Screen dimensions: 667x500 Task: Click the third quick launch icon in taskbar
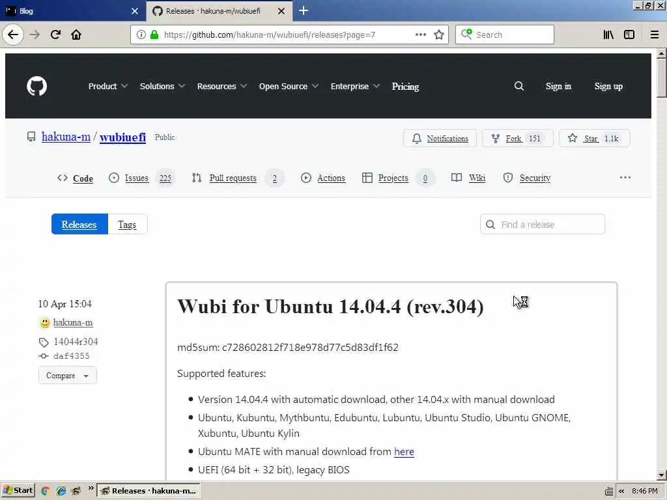(x=76, y=491)
